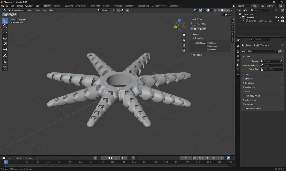Click the viewport Options button
Viewport: 286px width, 171px height.
tap(228, 15)
